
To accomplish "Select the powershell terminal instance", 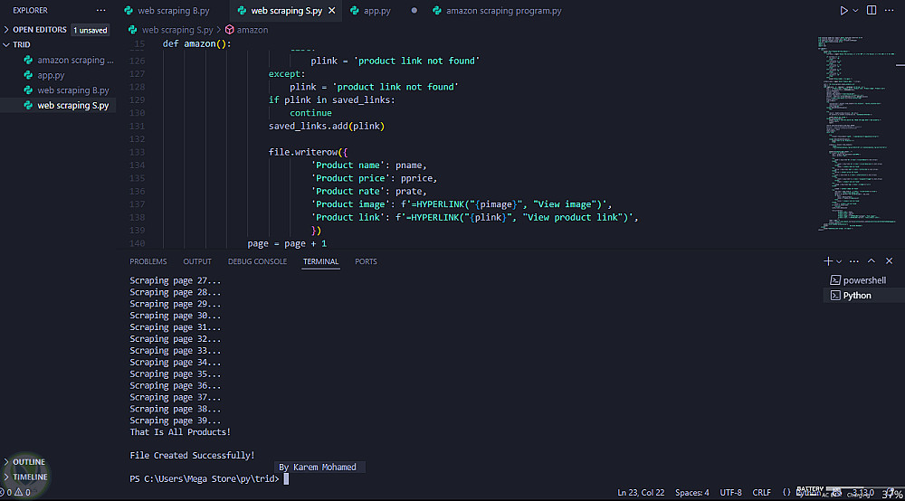I will 864,280.
